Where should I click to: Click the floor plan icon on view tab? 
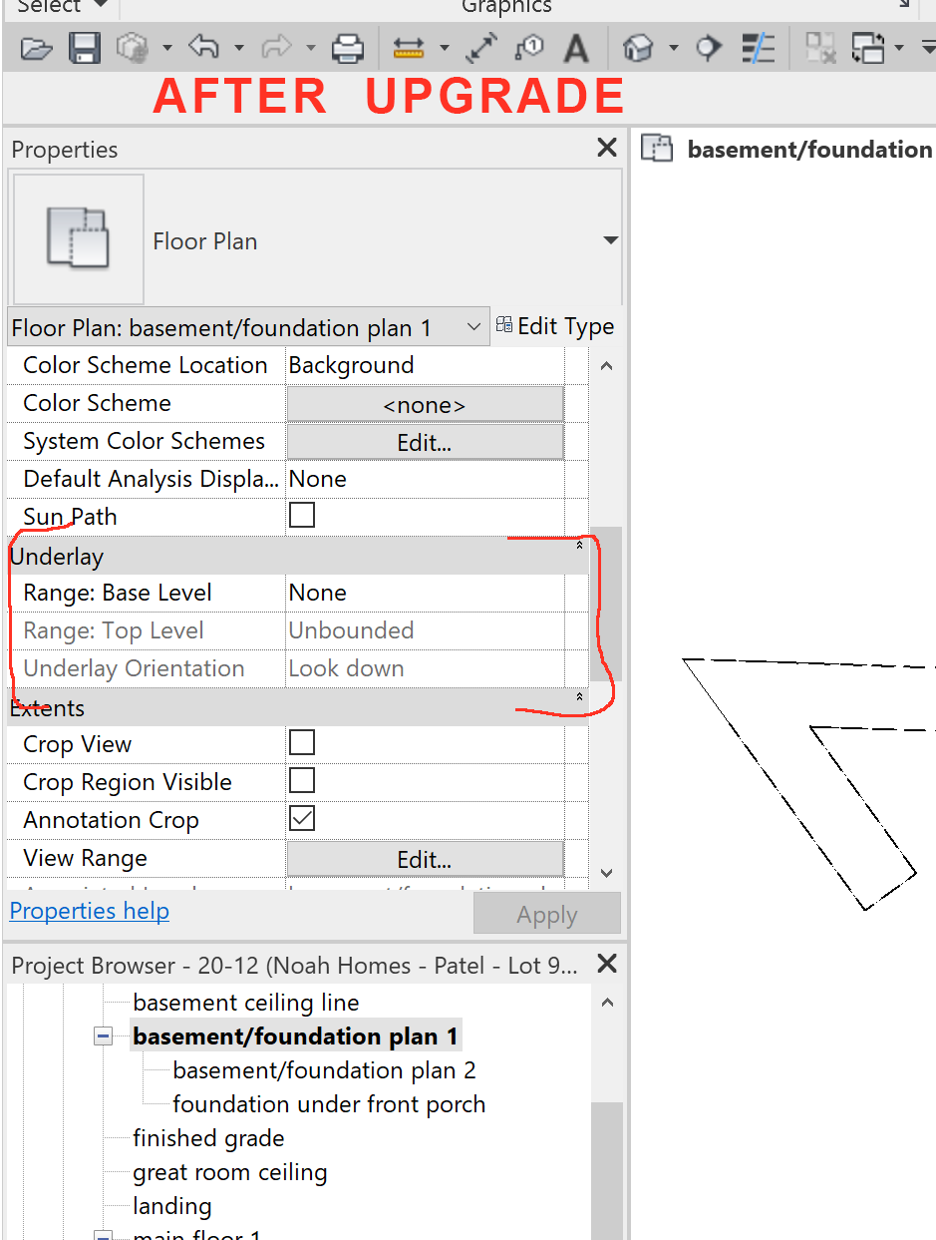[657, 150]
